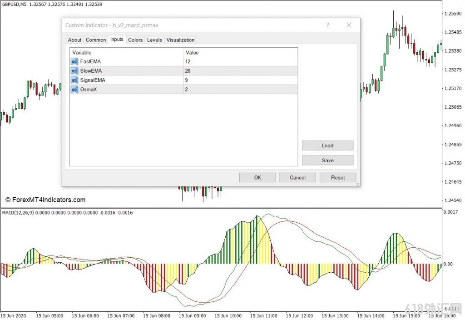The width and height of the screenshot is (465, 320).
Task: Switch to the Common tab
Action: [96, 40]
